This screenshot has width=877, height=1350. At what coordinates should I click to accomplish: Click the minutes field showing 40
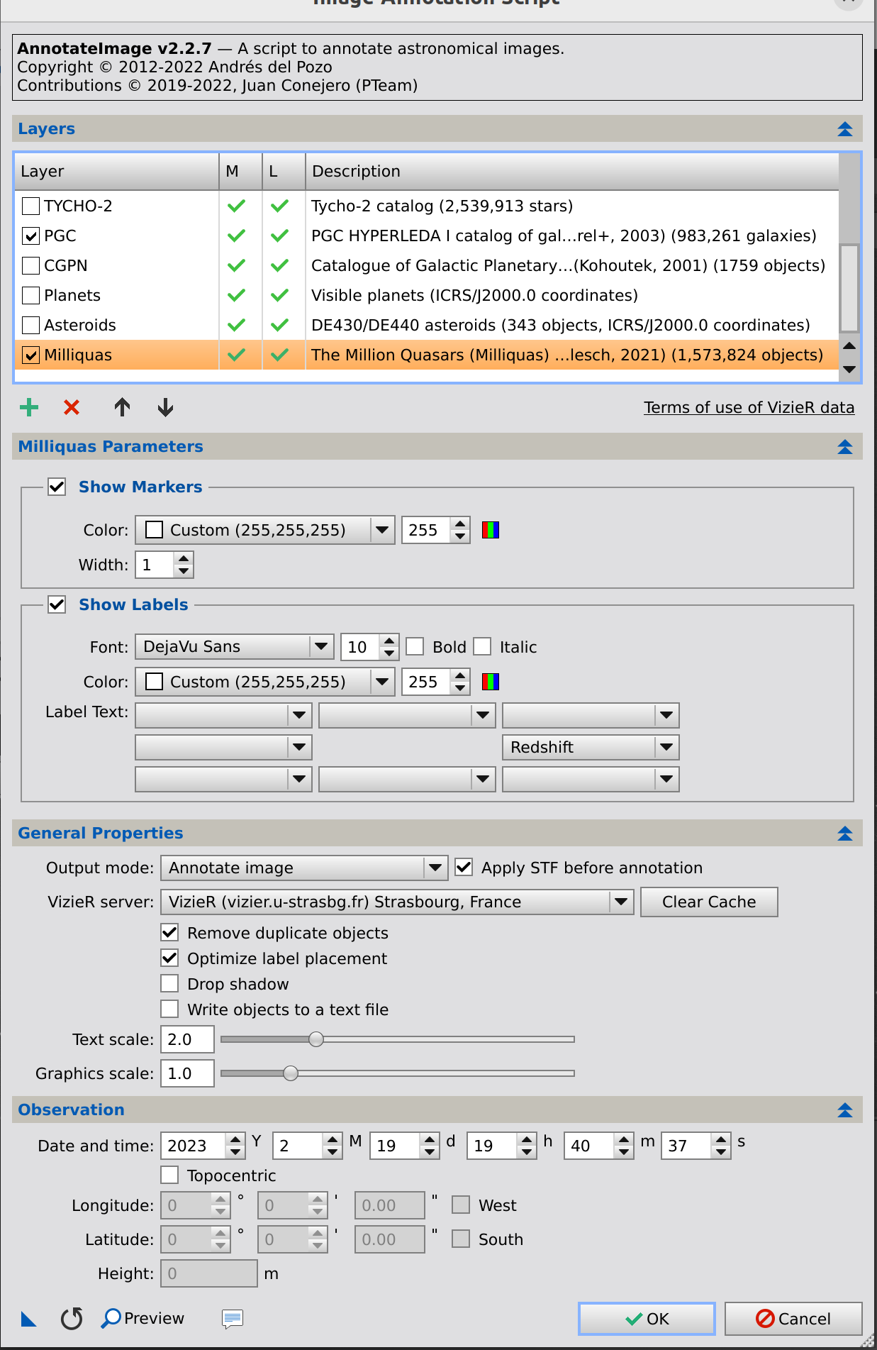pyautogui.click(x=589, y=1146)
